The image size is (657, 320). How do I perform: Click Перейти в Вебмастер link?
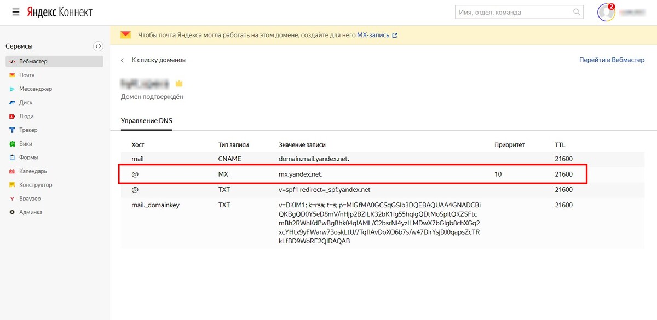612,60
